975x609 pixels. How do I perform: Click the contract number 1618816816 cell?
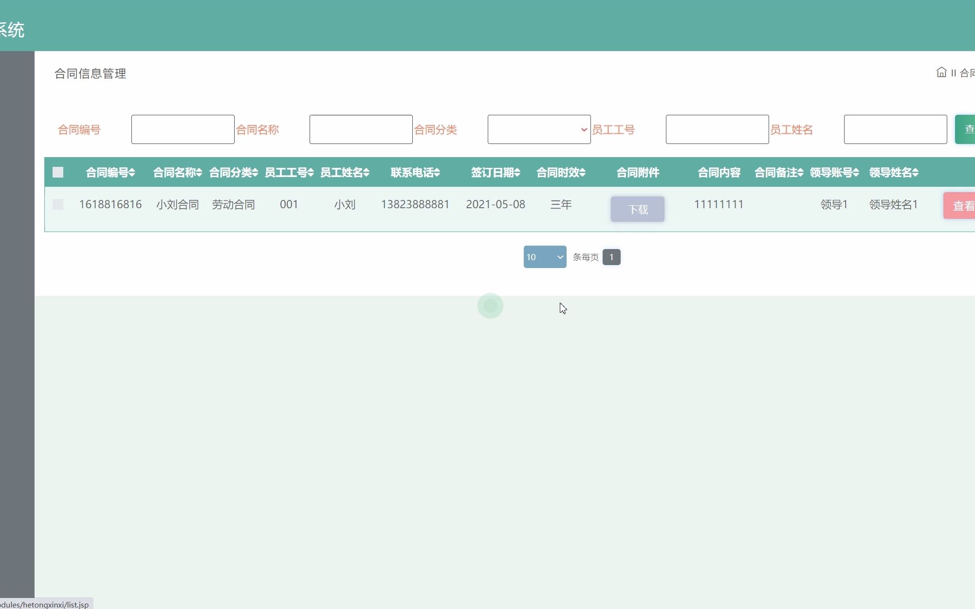tap(110, 204)
